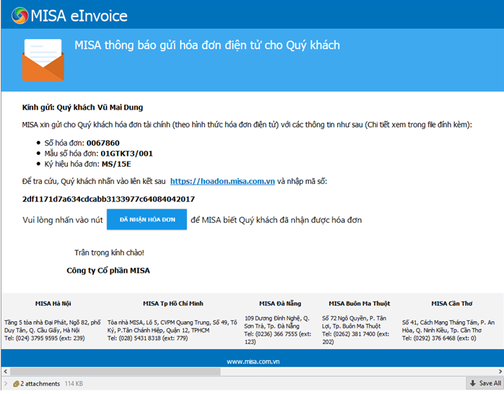Click the MISA eInvoice logo icon
504x394 pixels.
pos(19,15)
